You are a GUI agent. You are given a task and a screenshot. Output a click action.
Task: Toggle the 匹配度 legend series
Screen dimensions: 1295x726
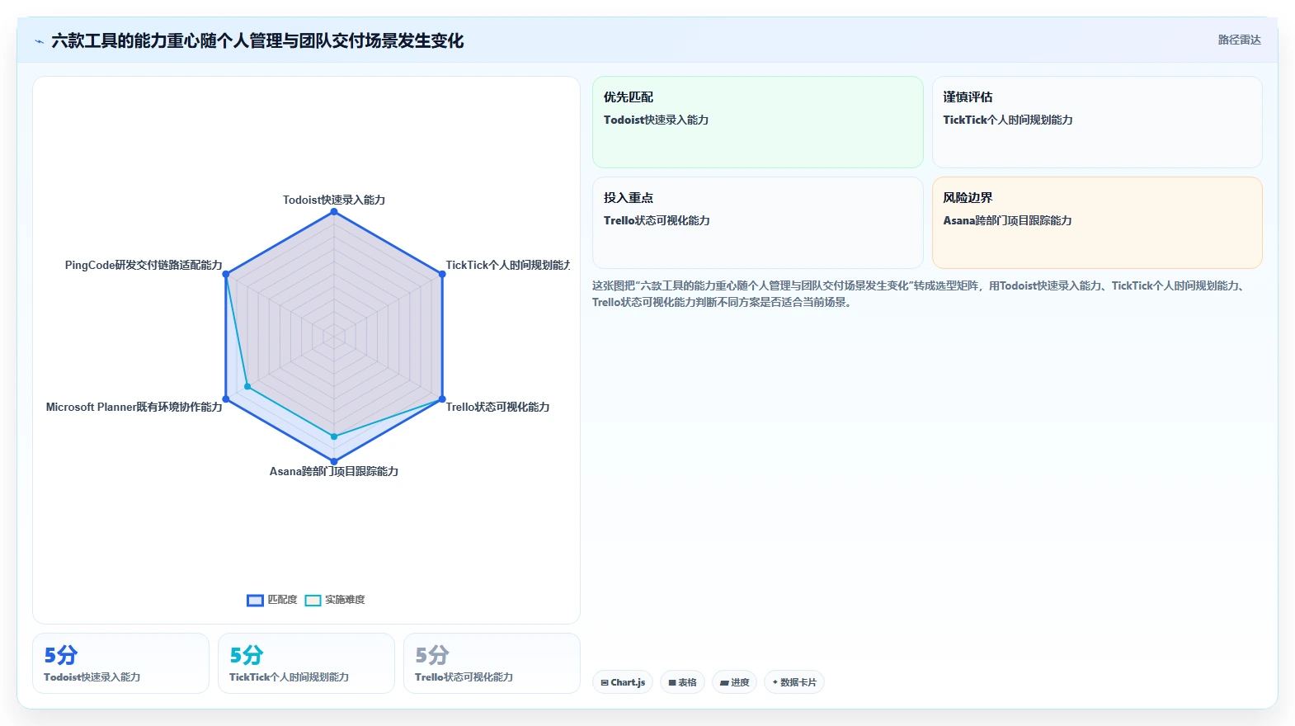click(x=272, y=600)
